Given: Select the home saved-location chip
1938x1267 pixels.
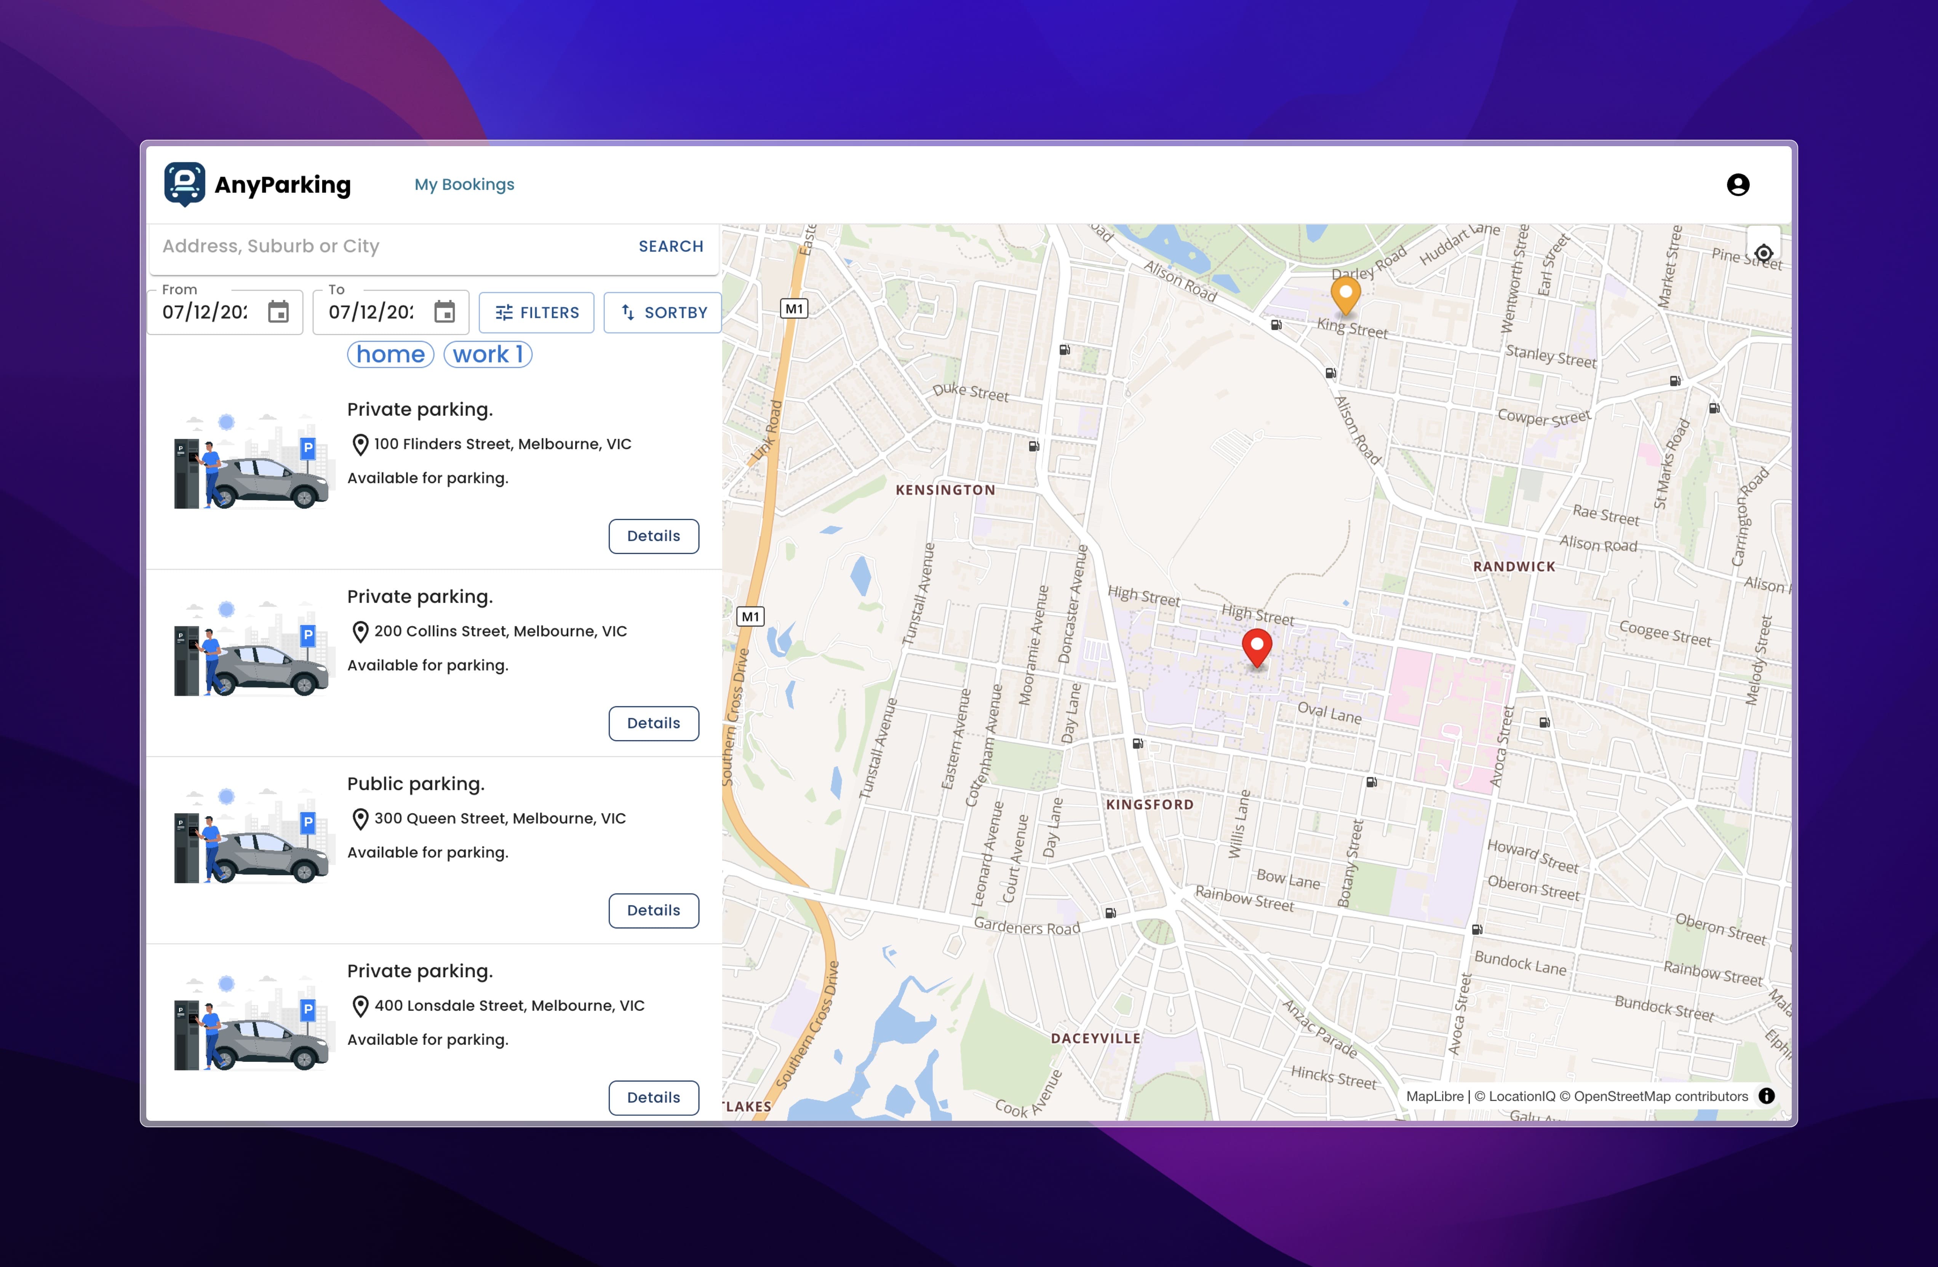Looking at the screenshot, I should 391,354.
